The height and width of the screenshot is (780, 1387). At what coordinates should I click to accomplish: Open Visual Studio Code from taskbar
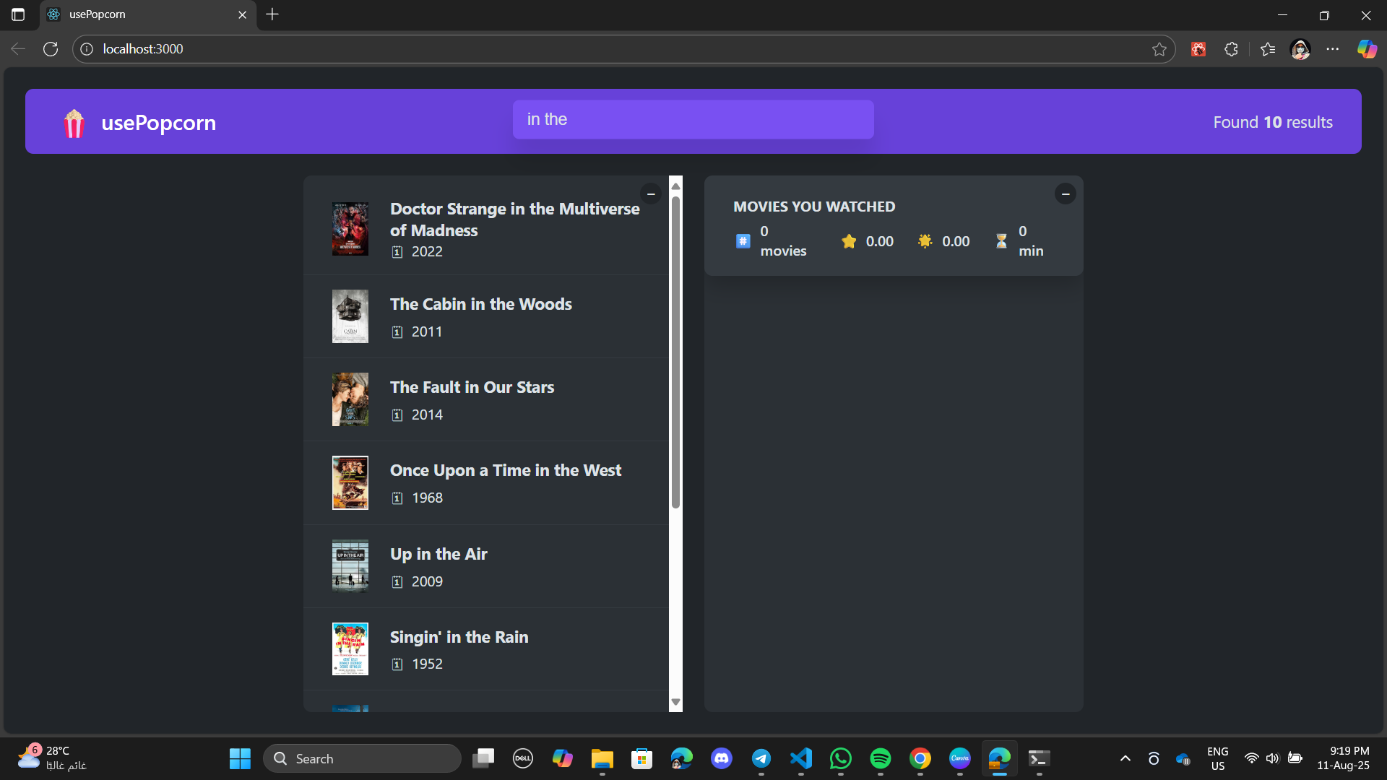(x=800, y=758)
